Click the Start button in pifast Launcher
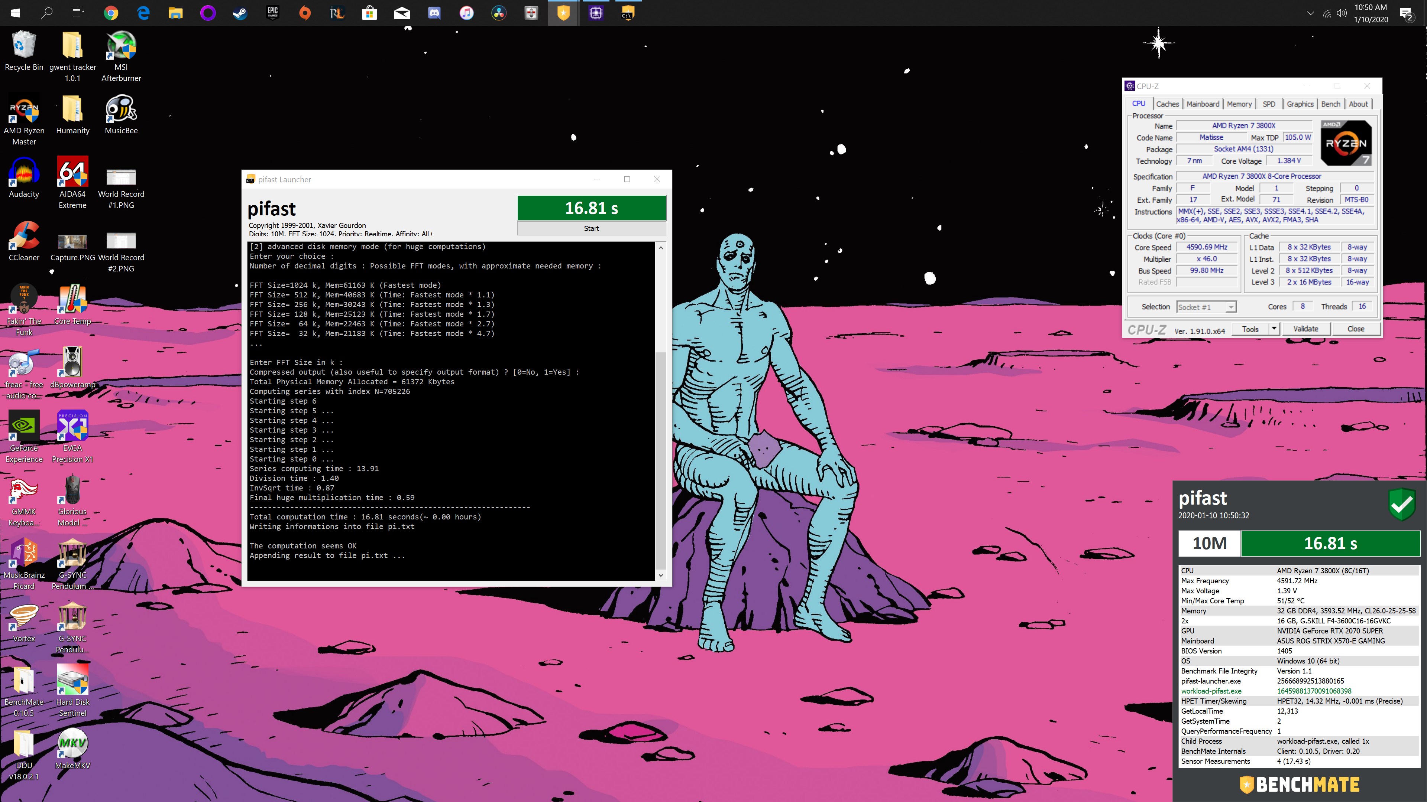This screenshot has height=802, width=1427. (x=591, y=228)
